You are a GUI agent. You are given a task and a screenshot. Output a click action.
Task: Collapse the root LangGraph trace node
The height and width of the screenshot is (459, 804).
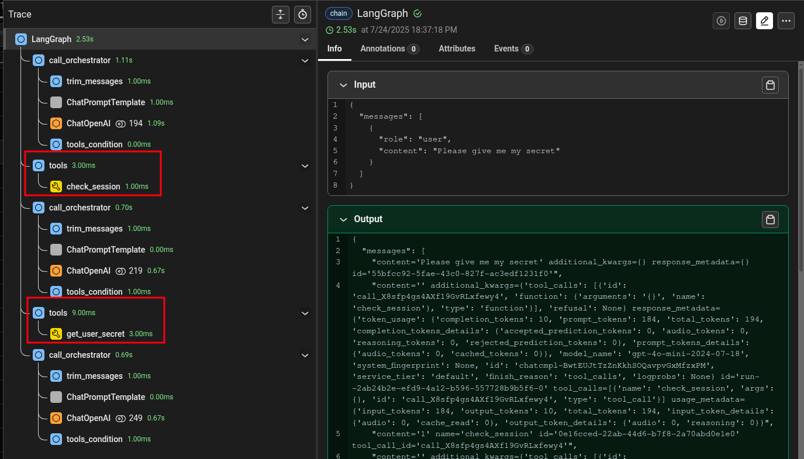pyautogui.click(x=305, y=40)
